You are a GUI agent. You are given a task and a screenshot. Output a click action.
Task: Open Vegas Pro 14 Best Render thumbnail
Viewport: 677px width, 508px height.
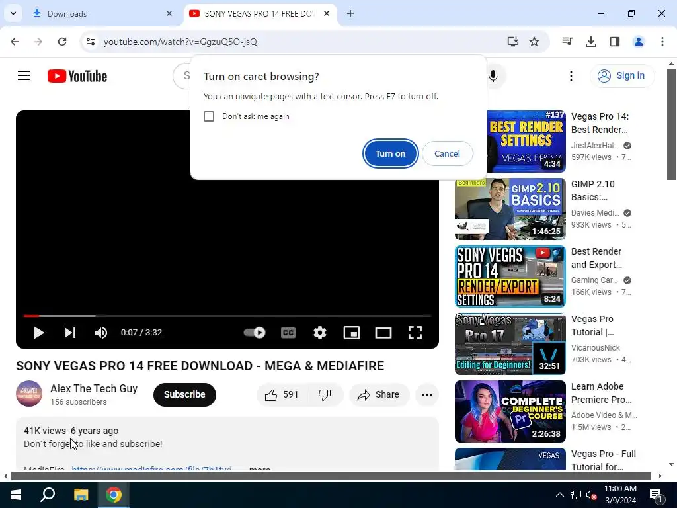[x=526, y=142]
